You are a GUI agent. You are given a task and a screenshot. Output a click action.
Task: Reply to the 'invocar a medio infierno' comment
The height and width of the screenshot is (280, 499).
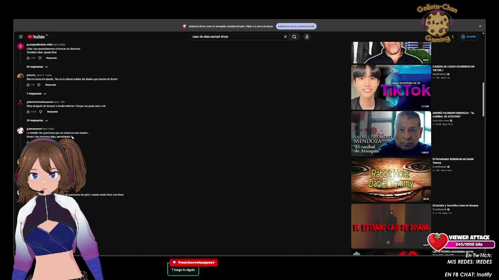[x=52, y=112]
